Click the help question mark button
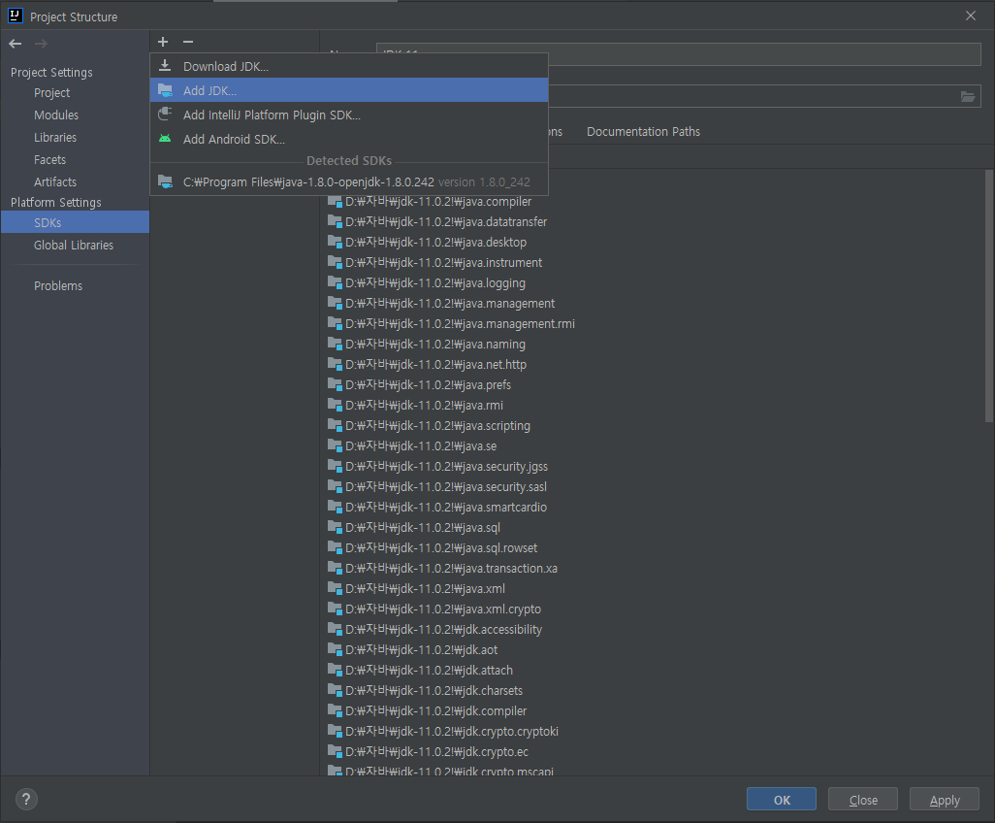This screenshot has width=995, height=823. pos(26,799)
